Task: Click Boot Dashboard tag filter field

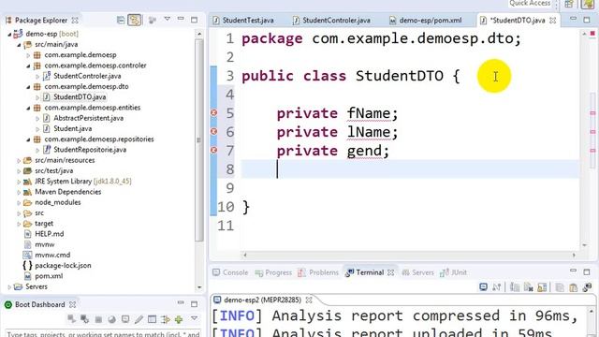Action: point(102,334)
